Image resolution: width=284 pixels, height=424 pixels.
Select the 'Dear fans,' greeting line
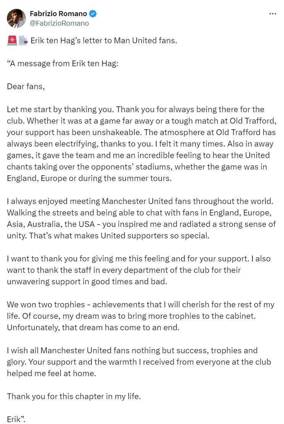tap(26, 86)
